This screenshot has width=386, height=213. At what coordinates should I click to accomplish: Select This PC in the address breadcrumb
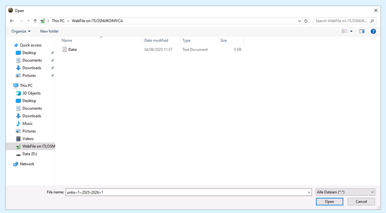pyautogui.click(x=58, y=21)
